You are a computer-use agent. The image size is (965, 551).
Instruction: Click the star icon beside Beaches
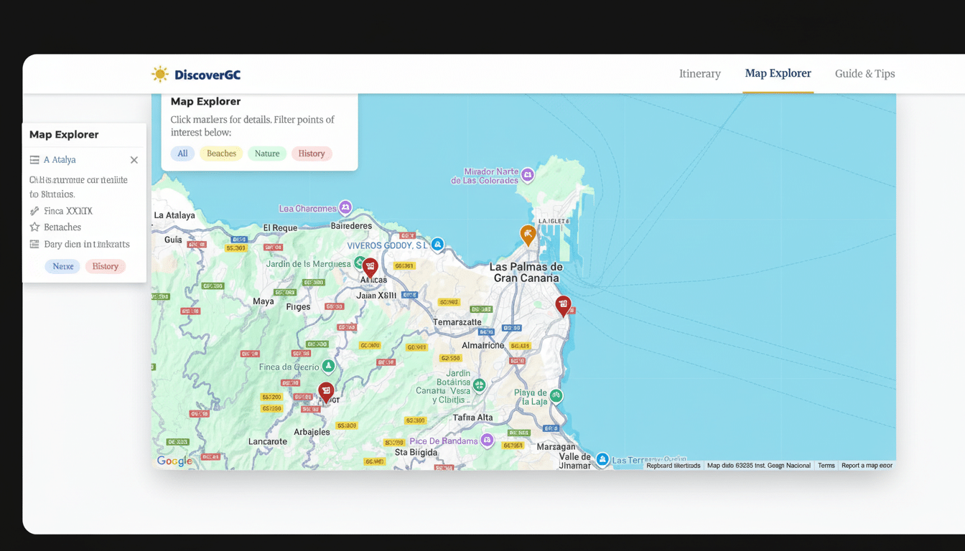click(x=34, y=227)
